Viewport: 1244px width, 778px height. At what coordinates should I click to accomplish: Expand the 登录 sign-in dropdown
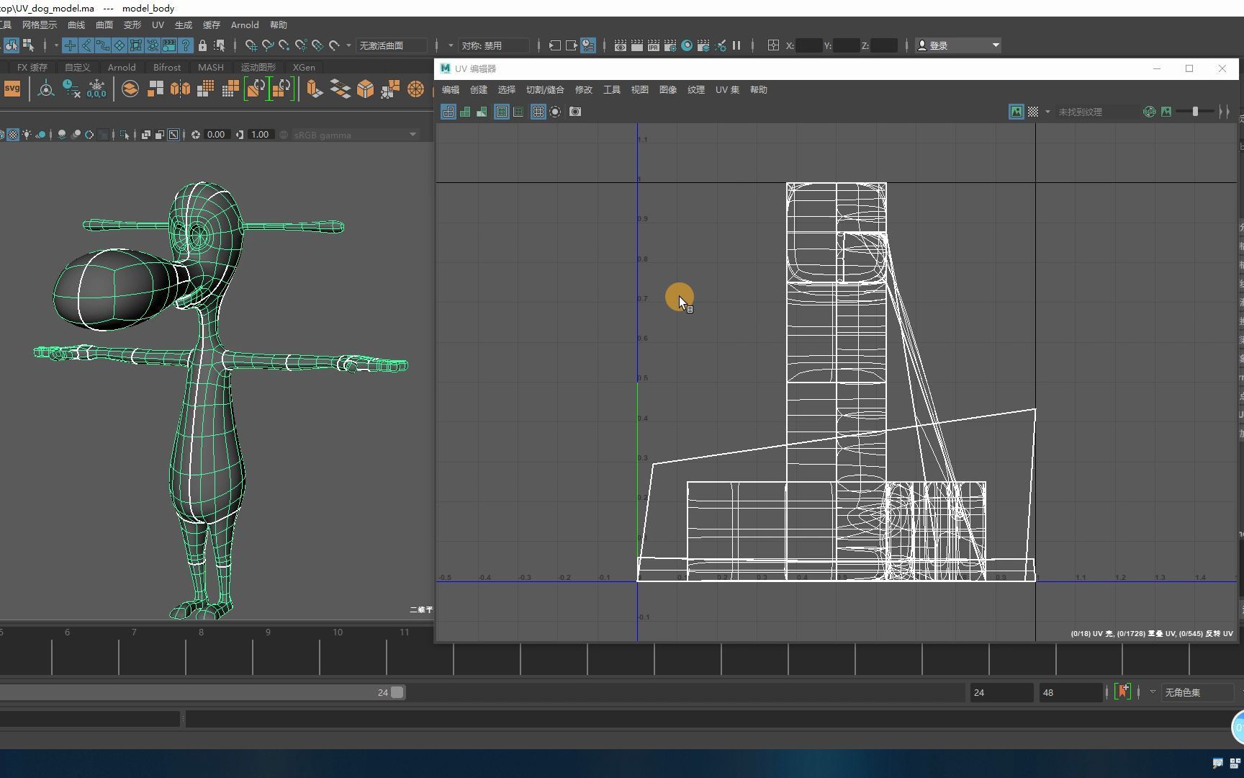coord(996,45)
